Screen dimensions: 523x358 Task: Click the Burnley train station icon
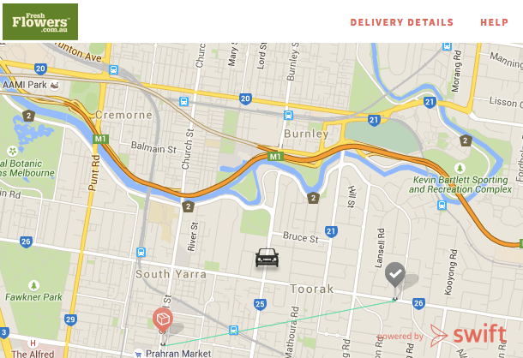[289, 116]
